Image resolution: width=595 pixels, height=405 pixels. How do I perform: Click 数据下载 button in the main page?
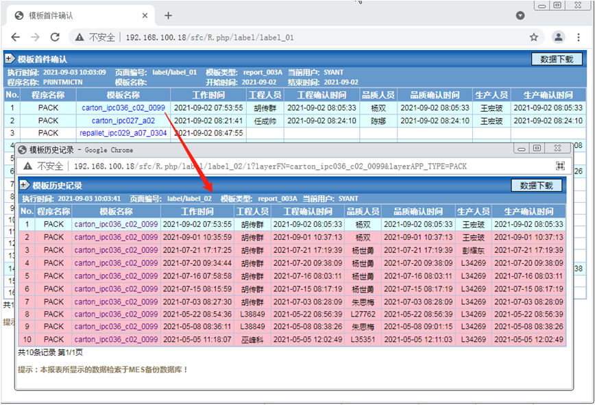tap(556, 60)
